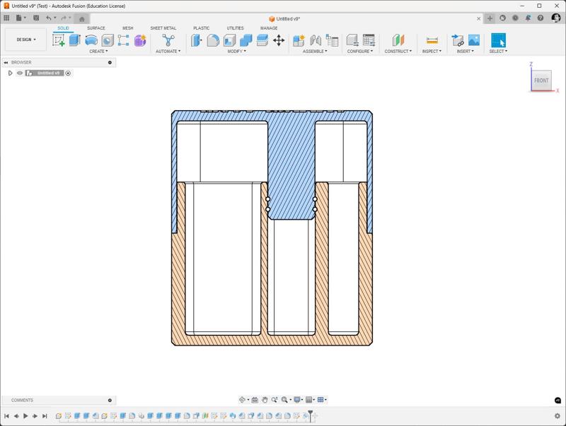Click the Insert Derive icon
This screenshot has height=426, width=566.
click(457, 40)
